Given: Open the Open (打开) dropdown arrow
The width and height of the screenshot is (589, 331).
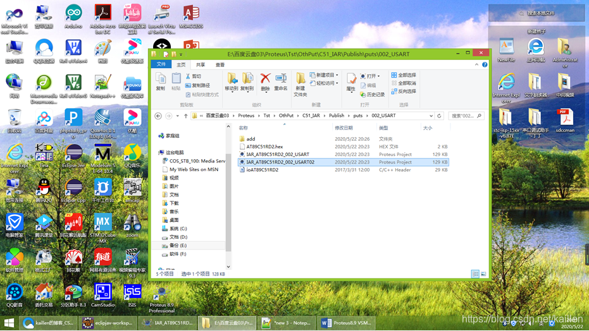Looking at the screenshot, I should point(378,76).
